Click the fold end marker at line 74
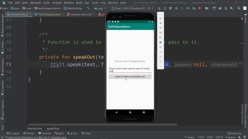Screen dimensions: 248x139 26,72
